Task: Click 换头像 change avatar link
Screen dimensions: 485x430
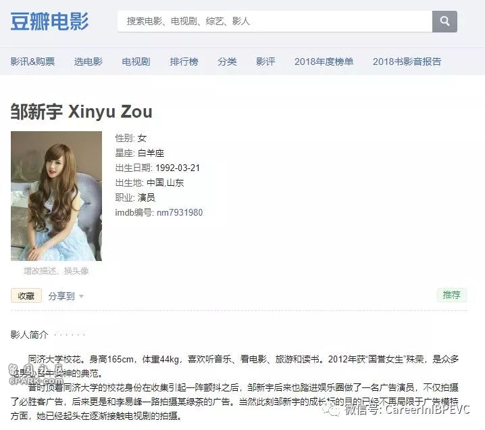Action: (x=76, y=271)
